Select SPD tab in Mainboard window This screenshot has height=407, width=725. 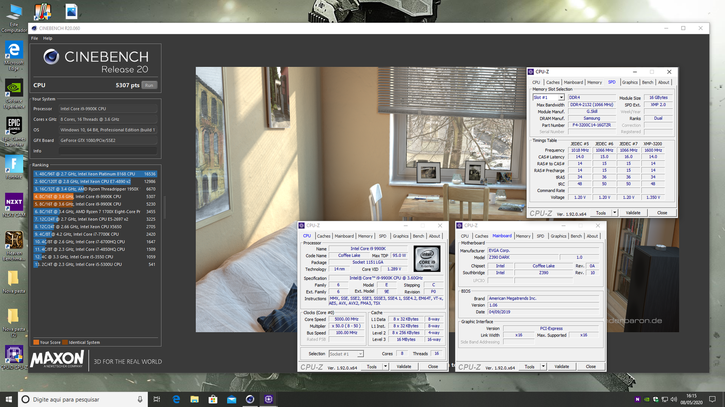(x=540, y=236)
